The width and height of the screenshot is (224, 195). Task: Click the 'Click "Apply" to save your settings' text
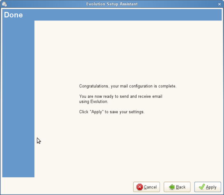point(112,112)
